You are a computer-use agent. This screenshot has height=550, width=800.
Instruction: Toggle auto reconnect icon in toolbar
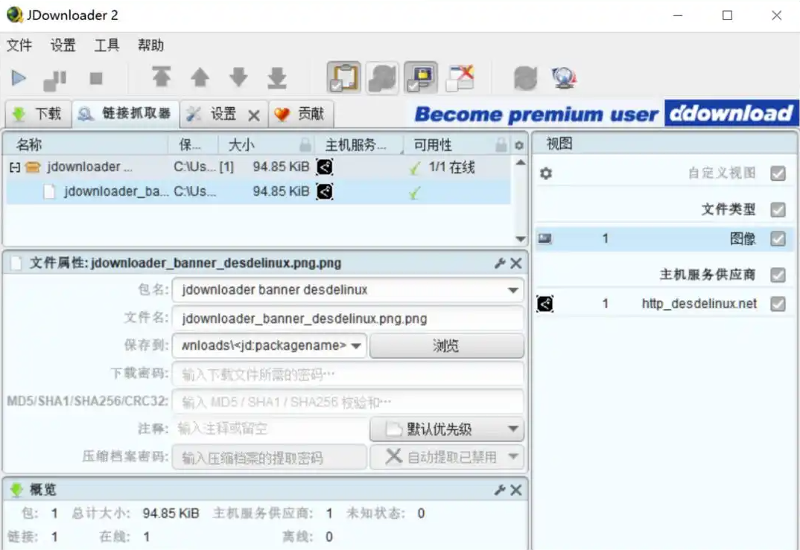pos(382,78)
